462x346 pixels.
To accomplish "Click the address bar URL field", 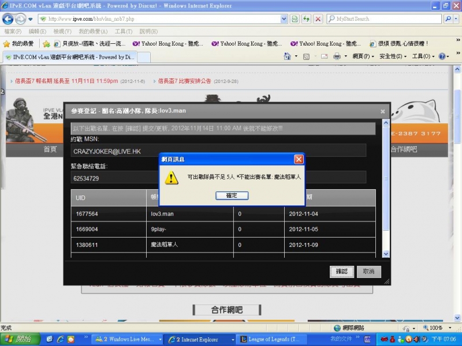I will click(159, 19).
